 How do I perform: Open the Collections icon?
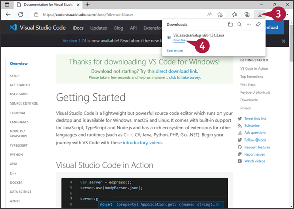click(247, 14)
